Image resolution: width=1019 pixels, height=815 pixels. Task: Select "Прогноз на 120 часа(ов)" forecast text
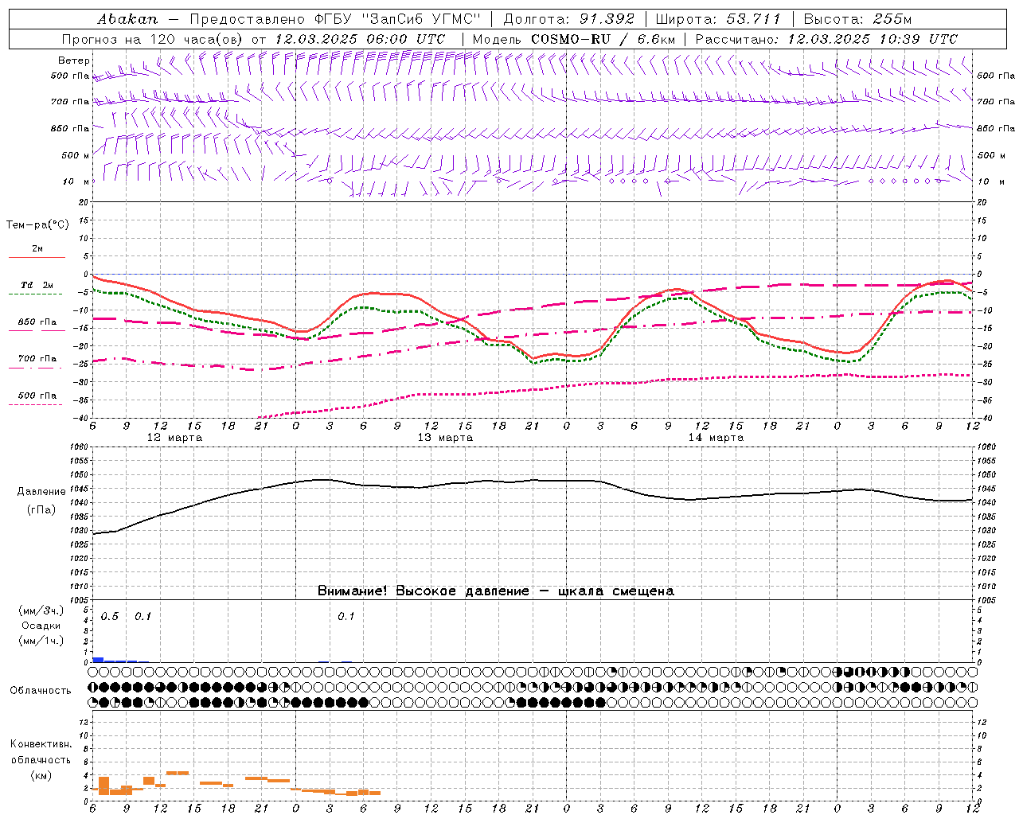[154, 39]
